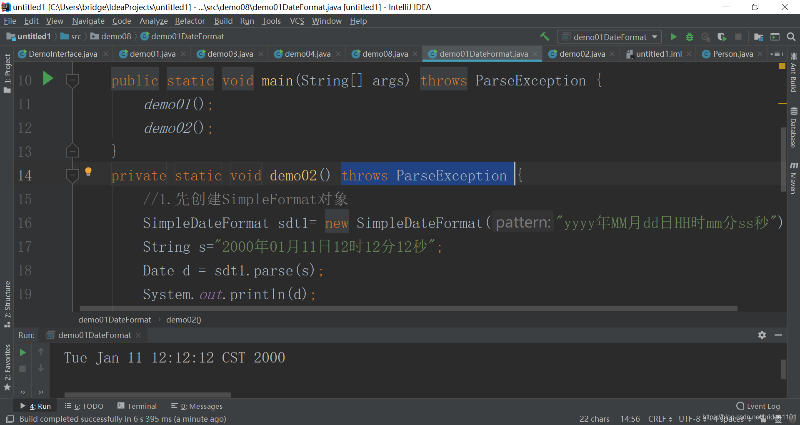
Task: Click the Run panel stop square
Action: coord(23,369)
